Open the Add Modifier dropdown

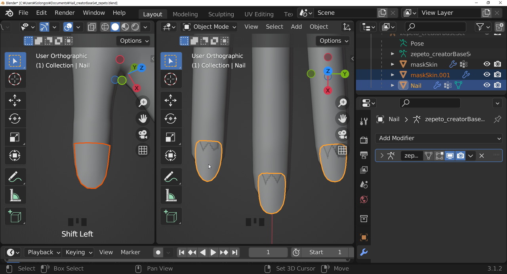[439, 138]
